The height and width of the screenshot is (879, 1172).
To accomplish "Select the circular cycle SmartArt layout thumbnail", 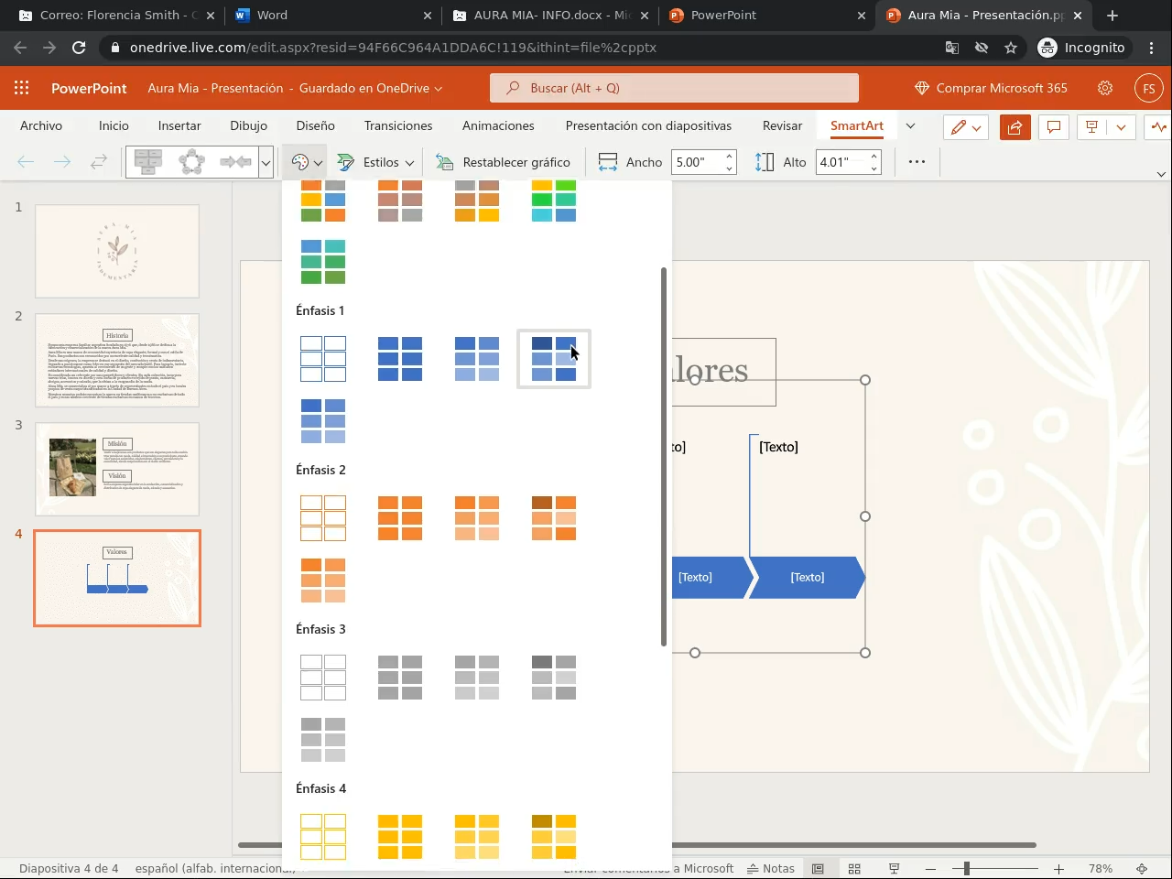I will pos(192,162).
